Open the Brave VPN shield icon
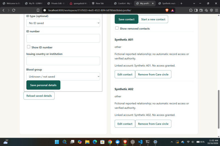Image resolution: width=220 pixels, height=146 pixels. coord(212,10)
